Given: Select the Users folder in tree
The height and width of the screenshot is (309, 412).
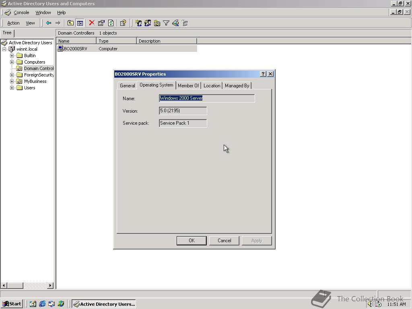Looking at the screenshot, I should (x=29, y=88).
